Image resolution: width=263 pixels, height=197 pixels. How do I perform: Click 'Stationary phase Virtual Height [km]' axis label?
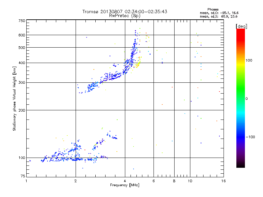click(14, 98)
